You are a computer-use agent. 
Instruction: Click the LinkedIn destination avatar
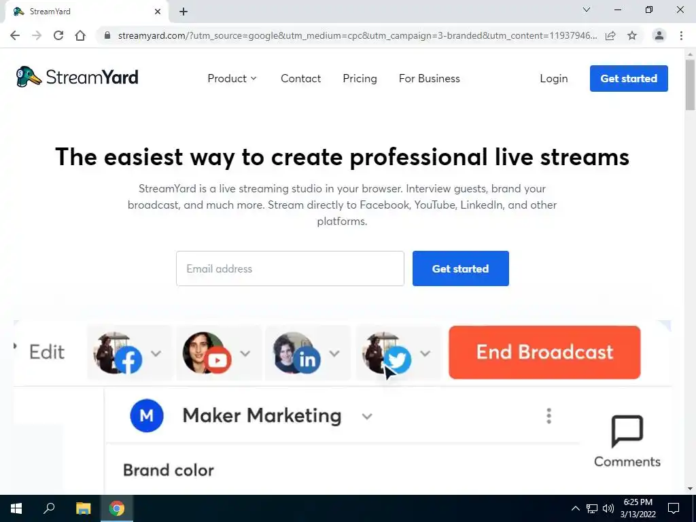[296, 353]
